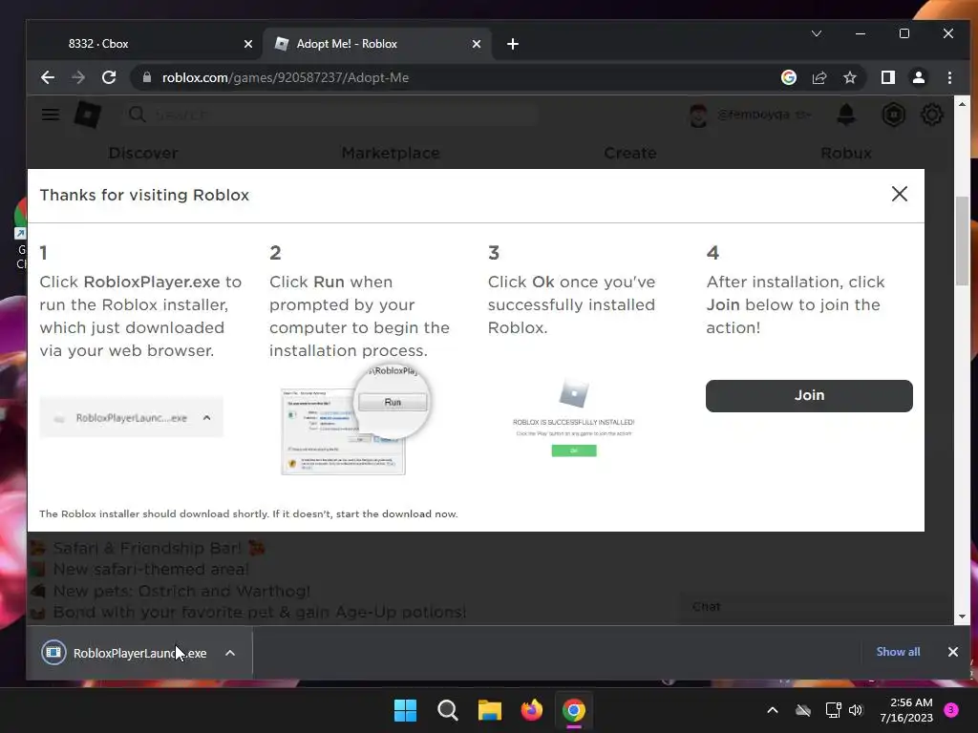This screenshot has width=978, height=733.
Task: Show hidden system tray icons
Action: (772, 710)
